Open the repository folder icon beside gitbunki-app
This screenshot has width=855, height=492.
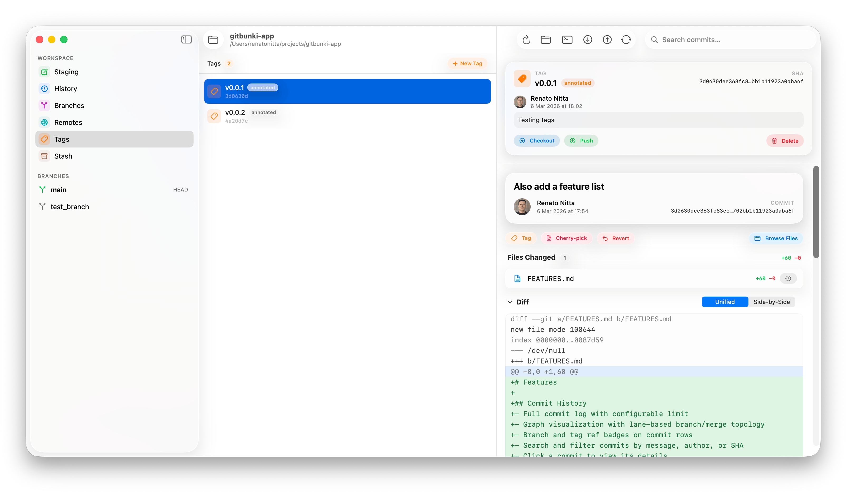(213, 40)
